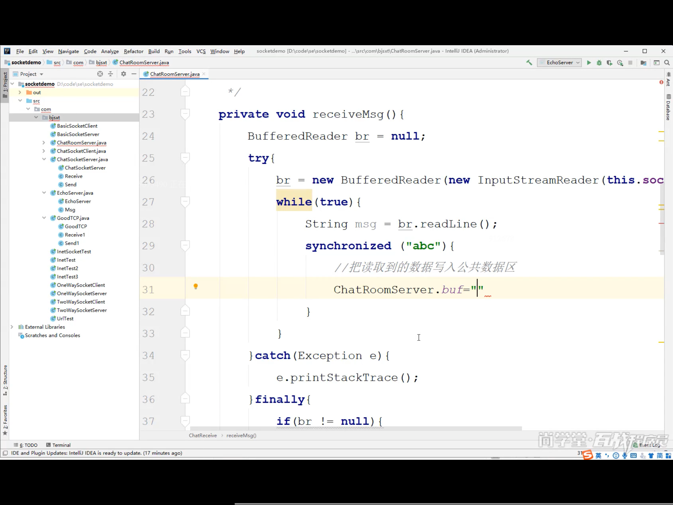Open the Terminal tool window
Screen dimensions: 673x505
point(58,445)
